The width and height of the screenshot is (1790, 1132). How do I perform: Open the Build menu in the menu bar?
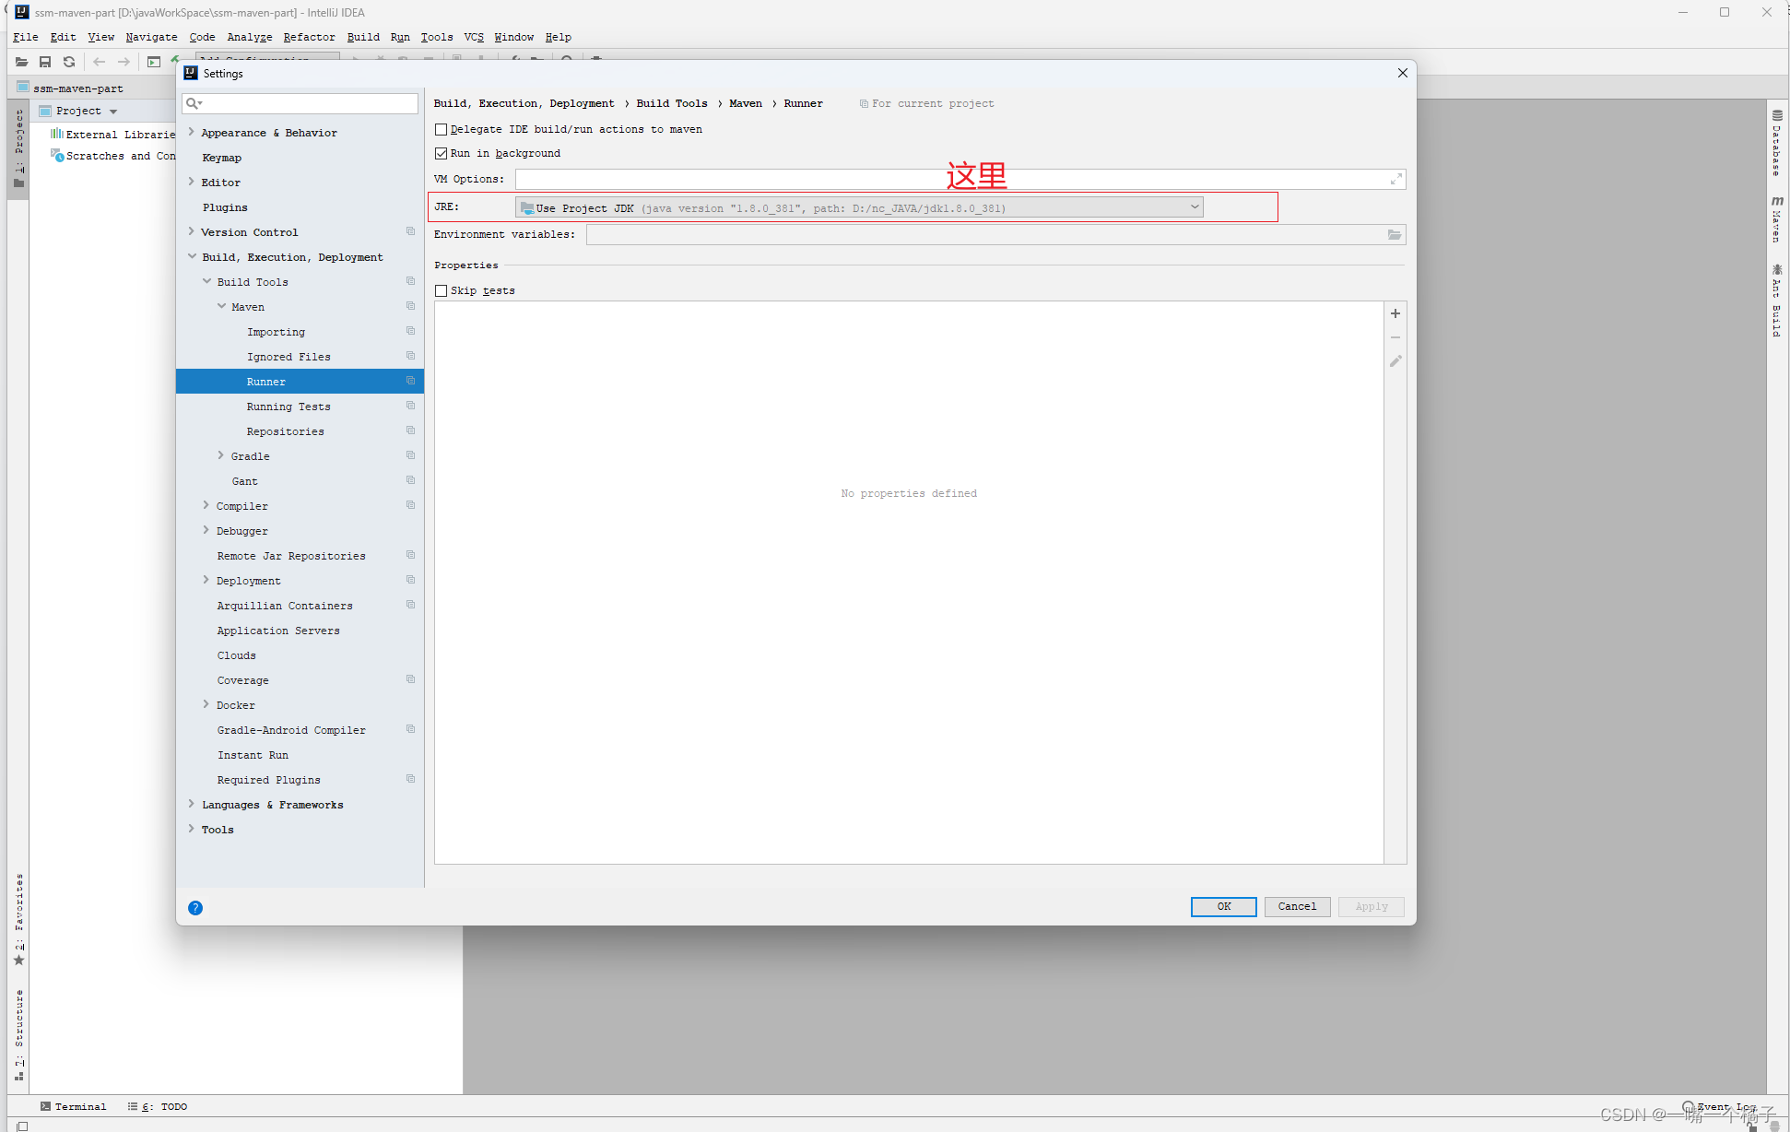[x=361, y=37]
